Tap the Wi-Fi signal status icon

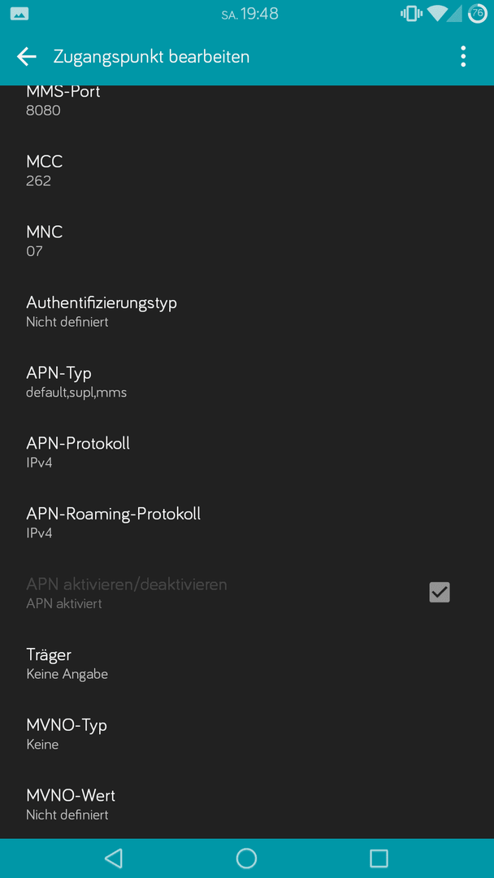pos(435,14)
